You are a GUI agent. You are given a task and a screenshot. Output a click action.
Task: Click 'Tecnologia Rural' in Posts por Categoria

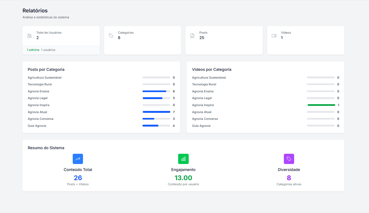(x=40, y=84)
